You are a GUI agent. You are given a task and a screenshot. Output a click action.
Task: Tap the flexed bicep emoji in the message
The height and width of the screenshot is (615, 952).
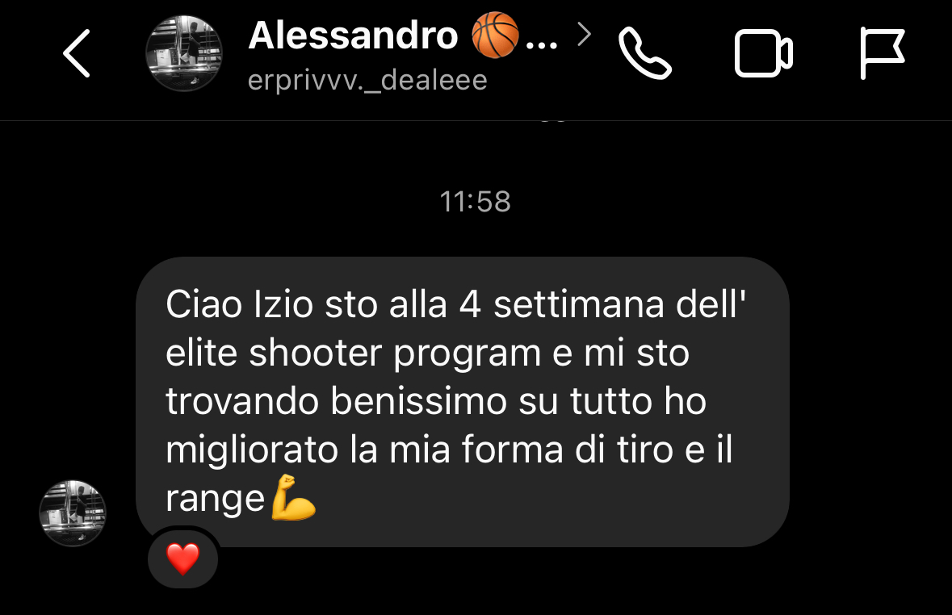click(x=292, y=499)
